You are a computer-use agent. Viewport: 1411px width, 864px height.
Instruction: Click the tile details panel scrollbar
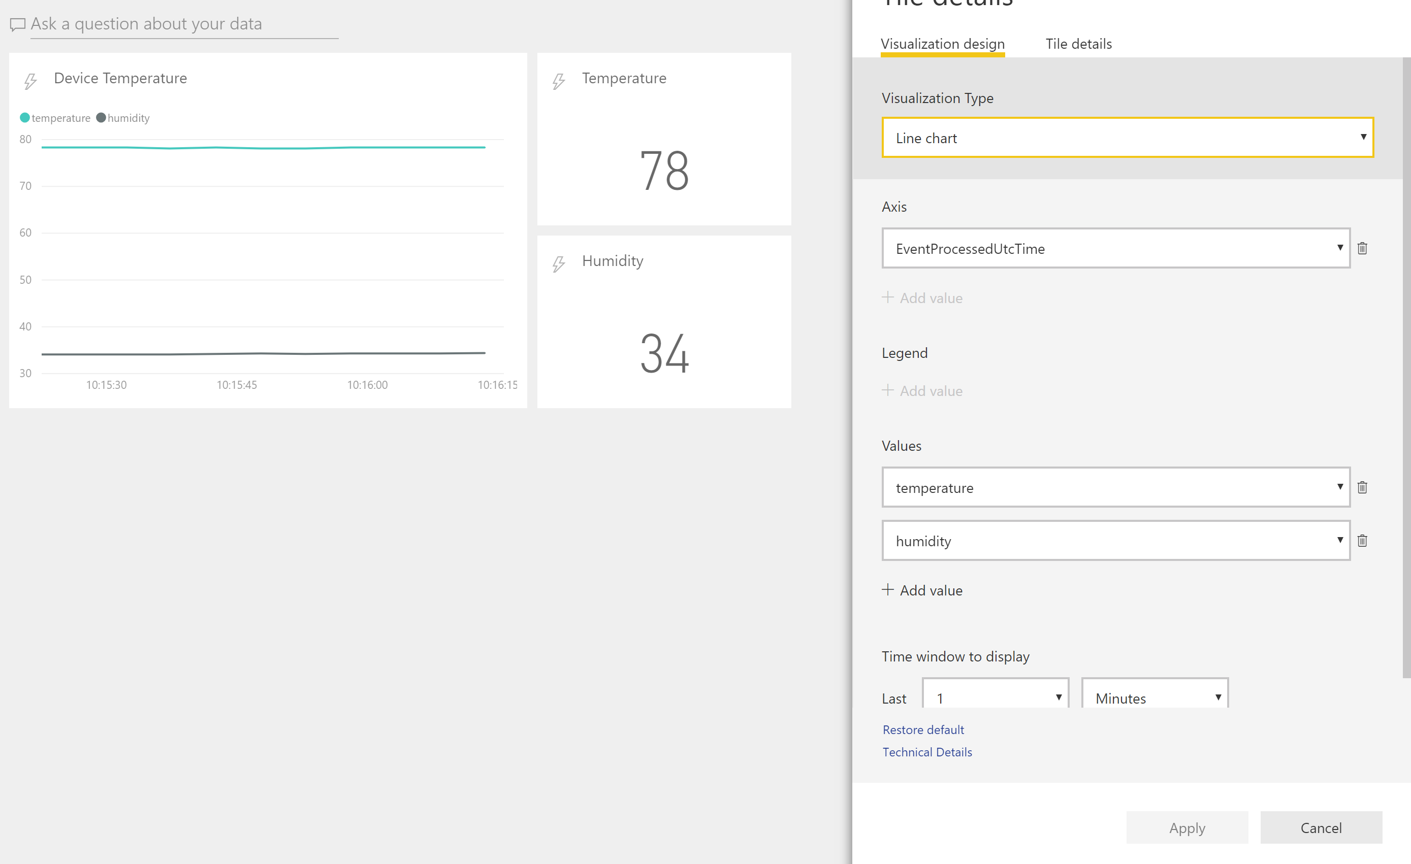1406,368
